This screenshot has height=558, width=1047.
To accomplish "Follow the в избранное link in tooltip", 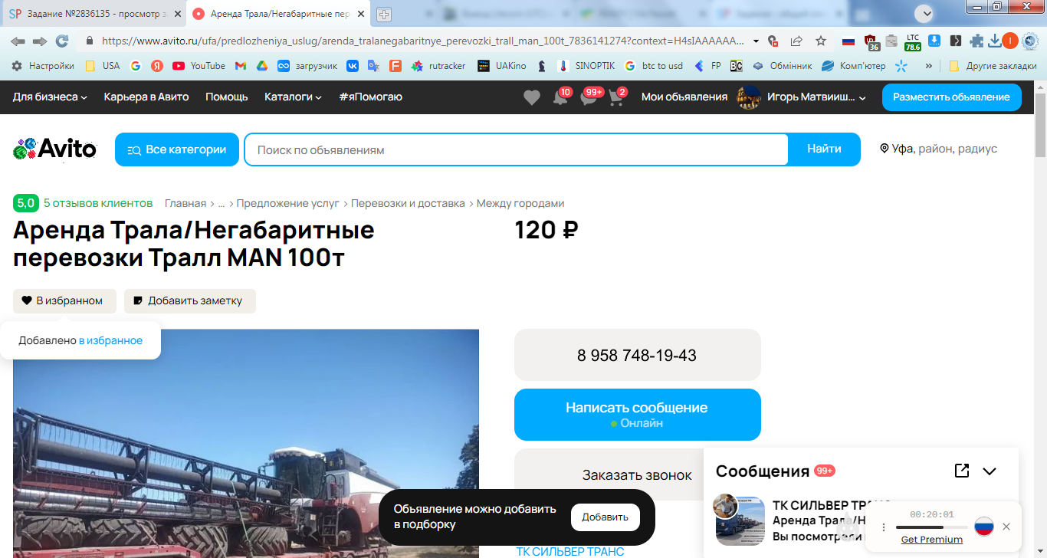I will click(111, 340).
